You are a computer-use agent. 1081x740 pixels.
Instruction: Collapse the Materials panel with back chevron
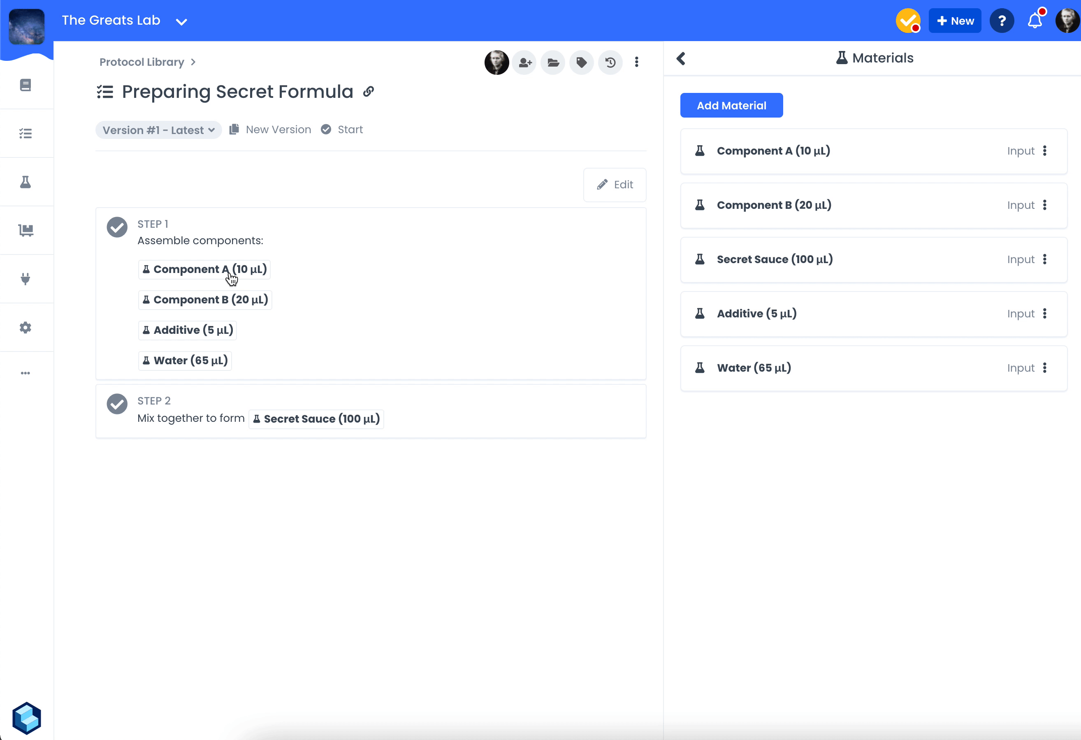[x=681, y=58]
